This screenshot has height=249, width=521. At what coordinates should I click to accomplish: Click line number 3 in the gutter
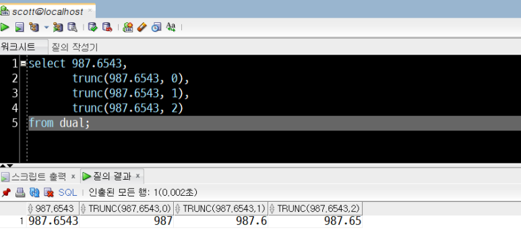click(x=14, y=93)
